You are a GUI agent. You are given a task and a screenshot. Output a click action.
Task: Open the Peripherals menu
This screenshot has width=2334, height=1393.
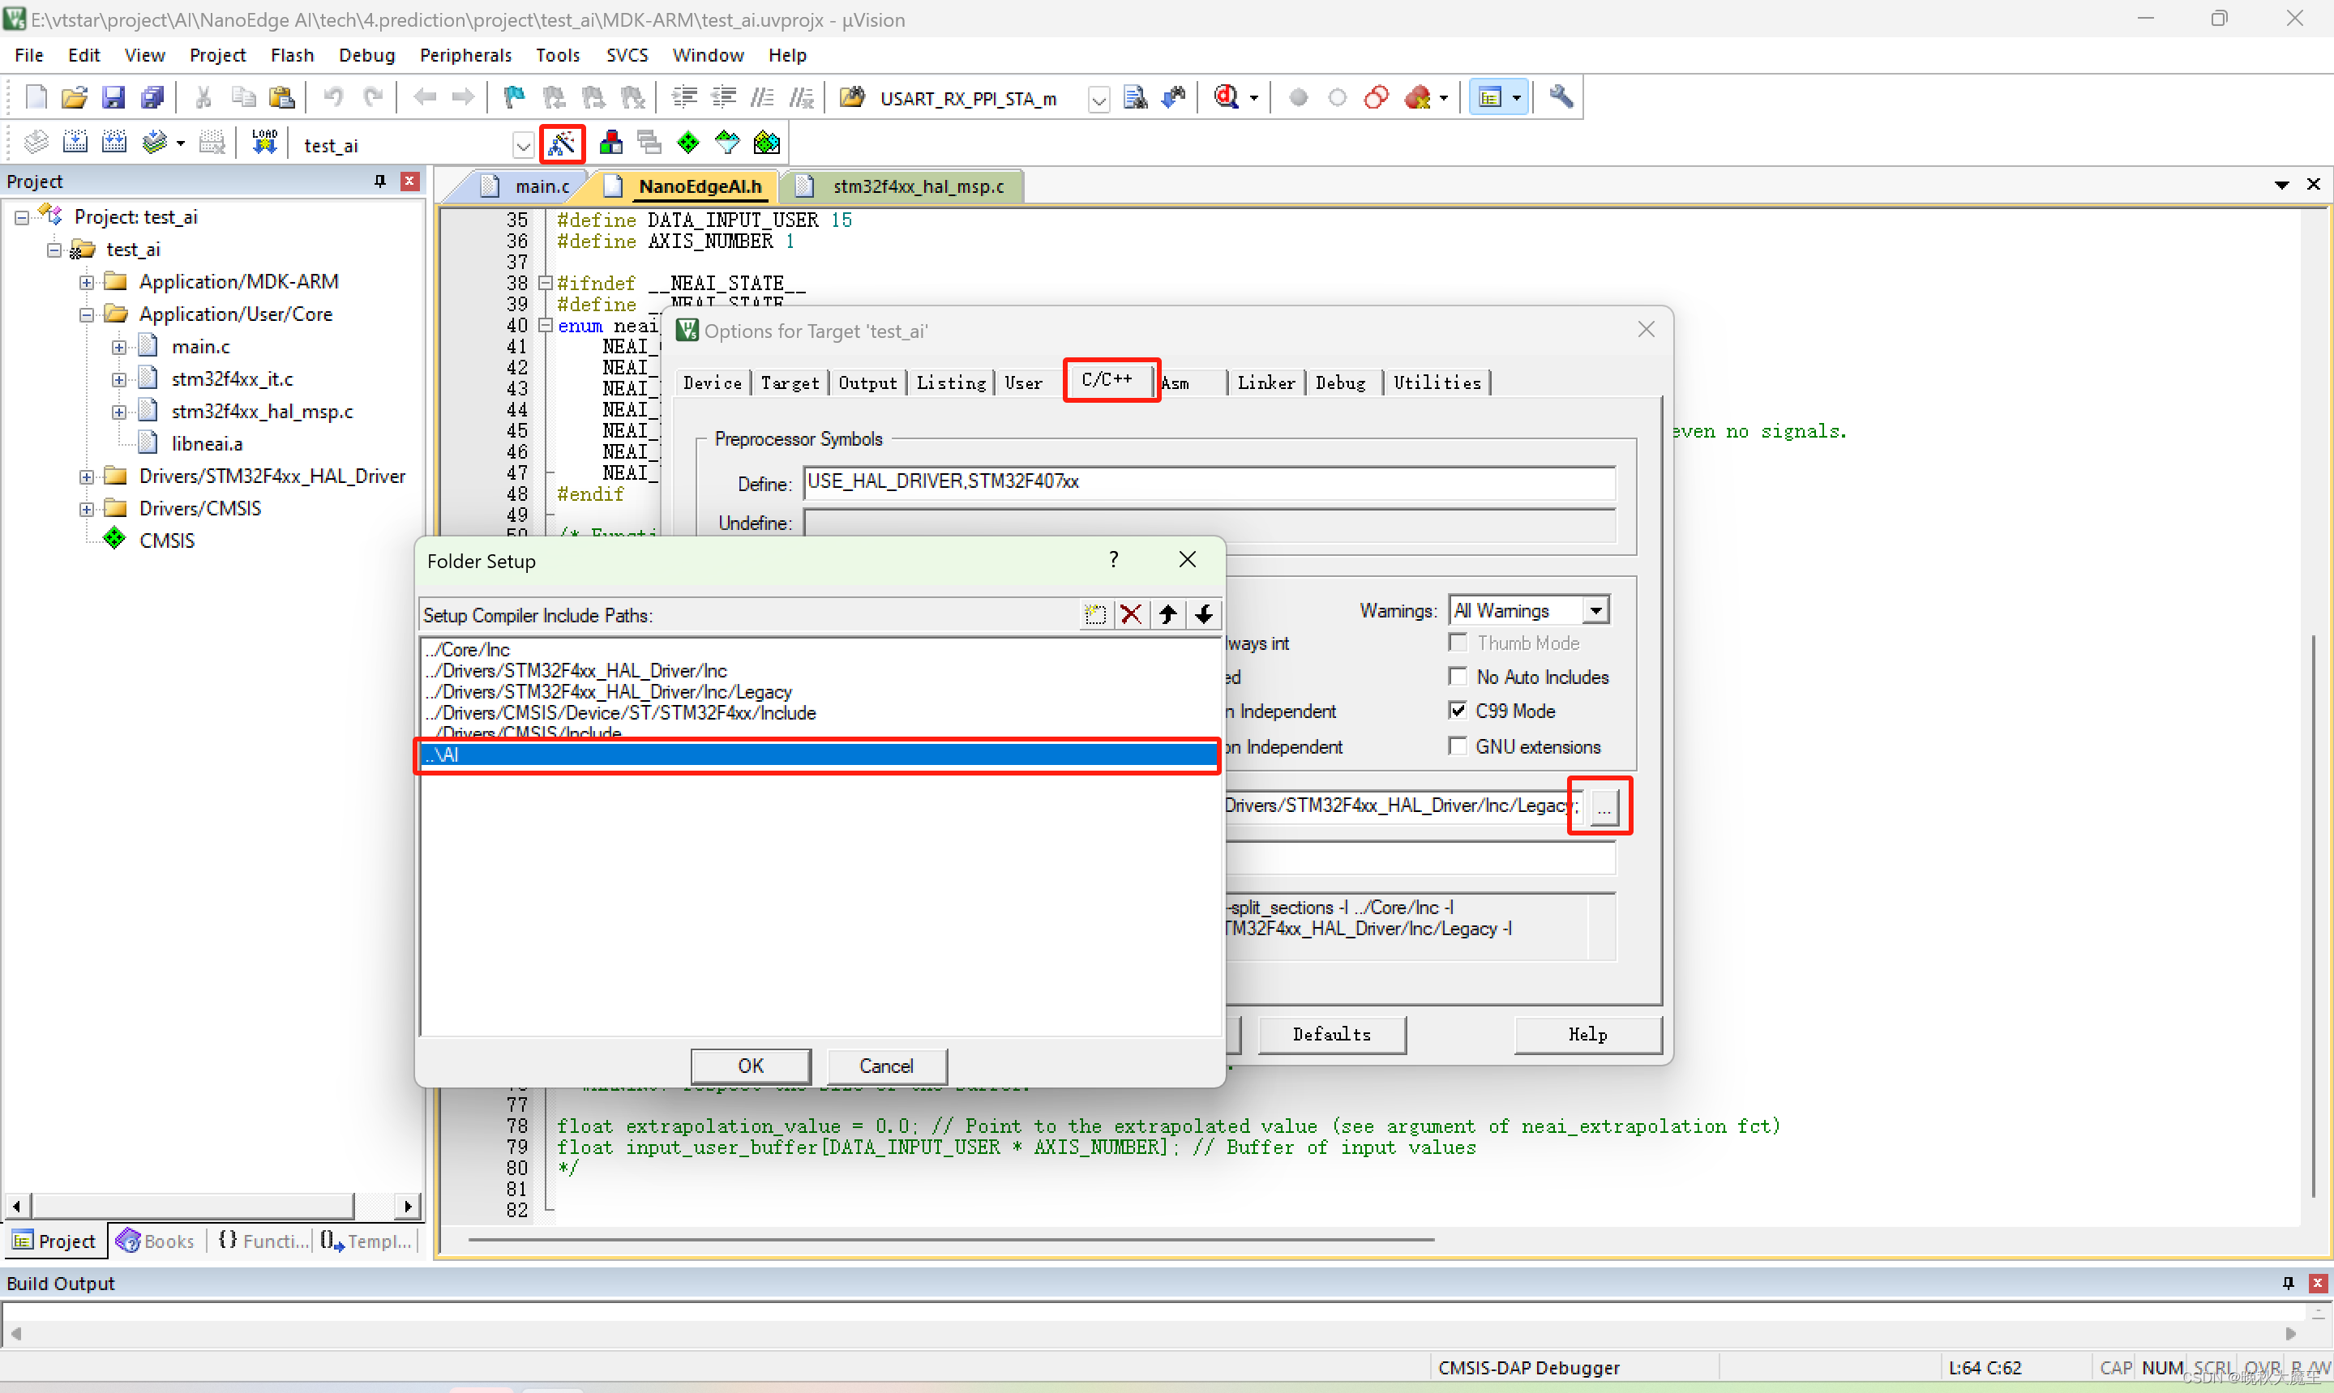pyautogui.click(x=465, y=55)
